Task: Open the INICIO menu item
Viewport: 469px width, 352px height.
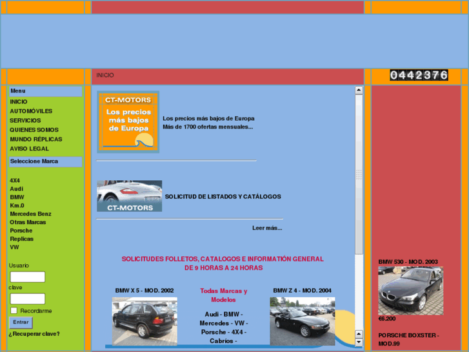Action: 19,102
